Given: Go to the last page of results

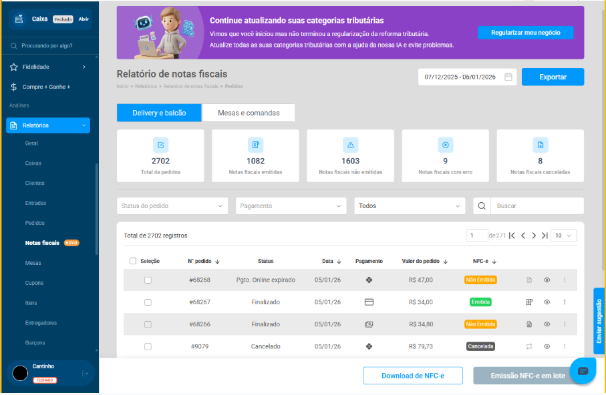Looking at the screenshot, I should (x=545, y=236).
